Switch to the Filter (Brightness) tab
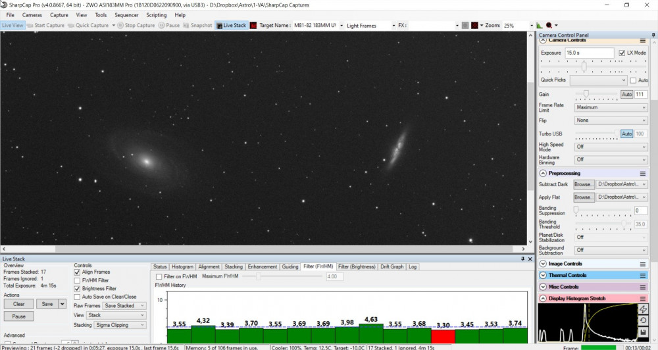This screenshot has width=658, height=350. point(357,267)
